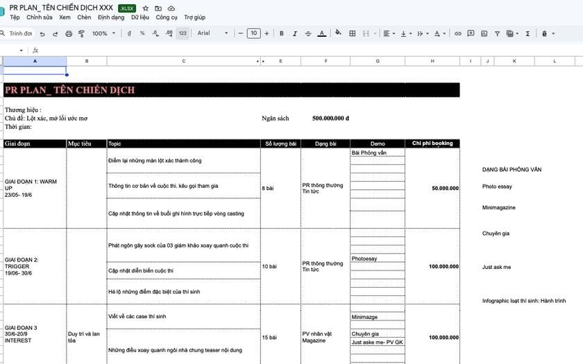Open the Định dạng menu

tap(111, 17)
